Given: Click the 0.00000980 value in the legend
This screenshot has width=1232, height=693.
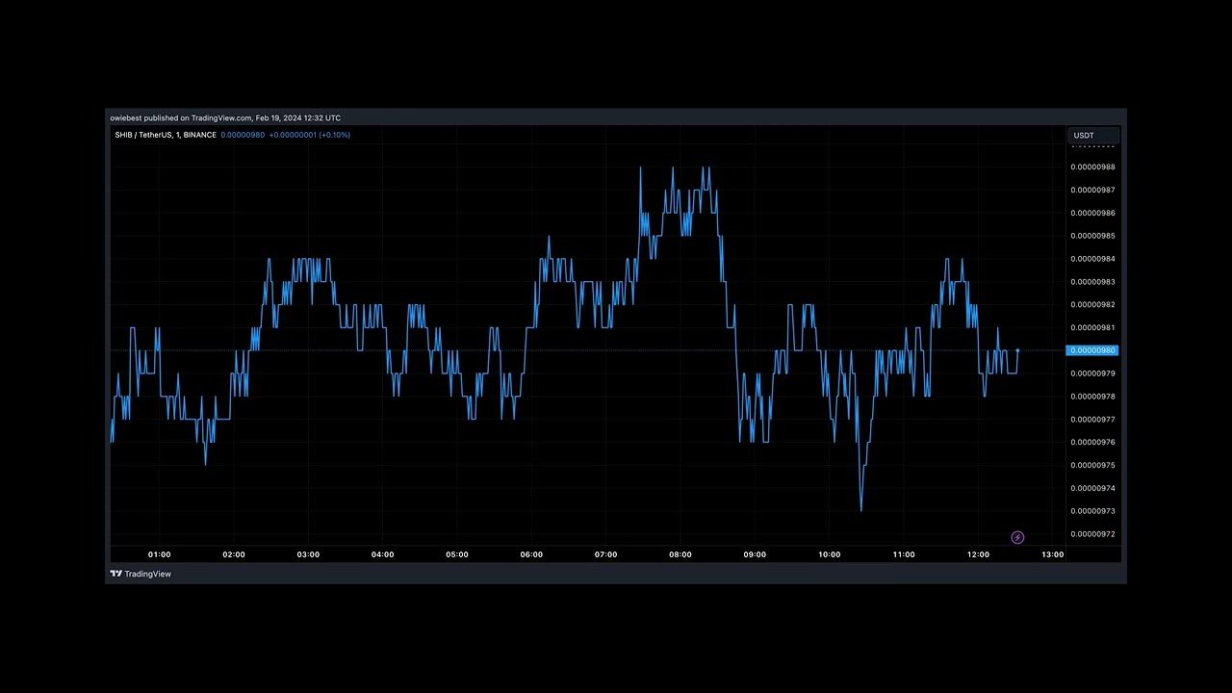Looking at the screenshot, I should (243, 135).
